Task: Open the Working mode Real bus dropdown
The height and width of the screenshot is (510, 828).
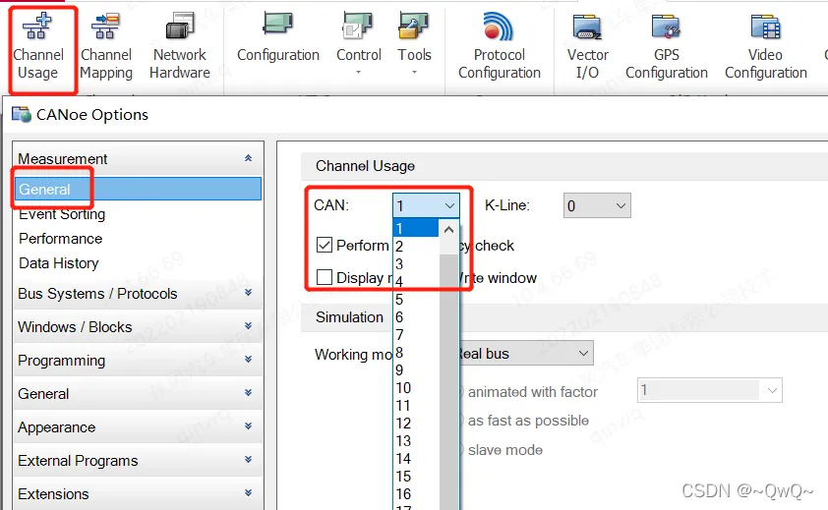Action: [526, 353]
